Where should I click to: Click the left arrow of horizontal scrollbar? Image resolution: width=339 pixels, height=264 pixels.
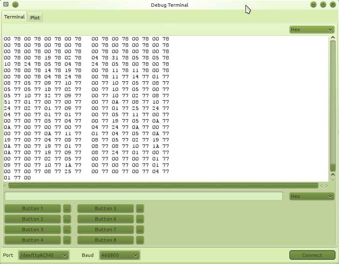5,186
